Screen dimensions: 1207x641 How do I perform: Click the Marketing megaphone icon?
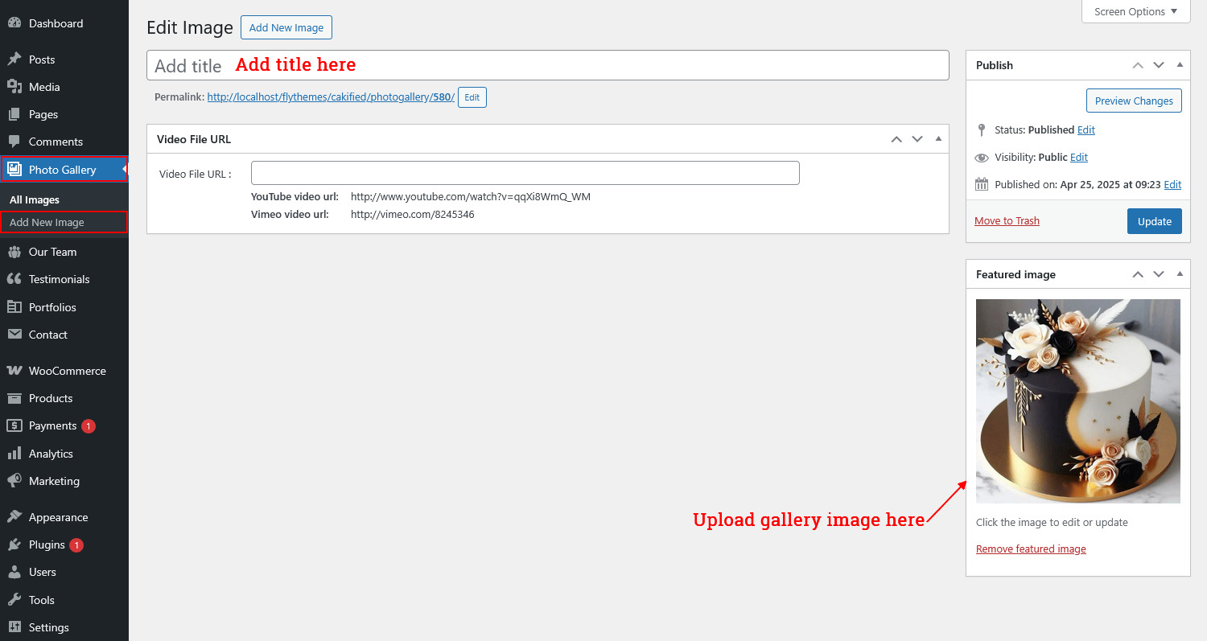coord(14,481)
